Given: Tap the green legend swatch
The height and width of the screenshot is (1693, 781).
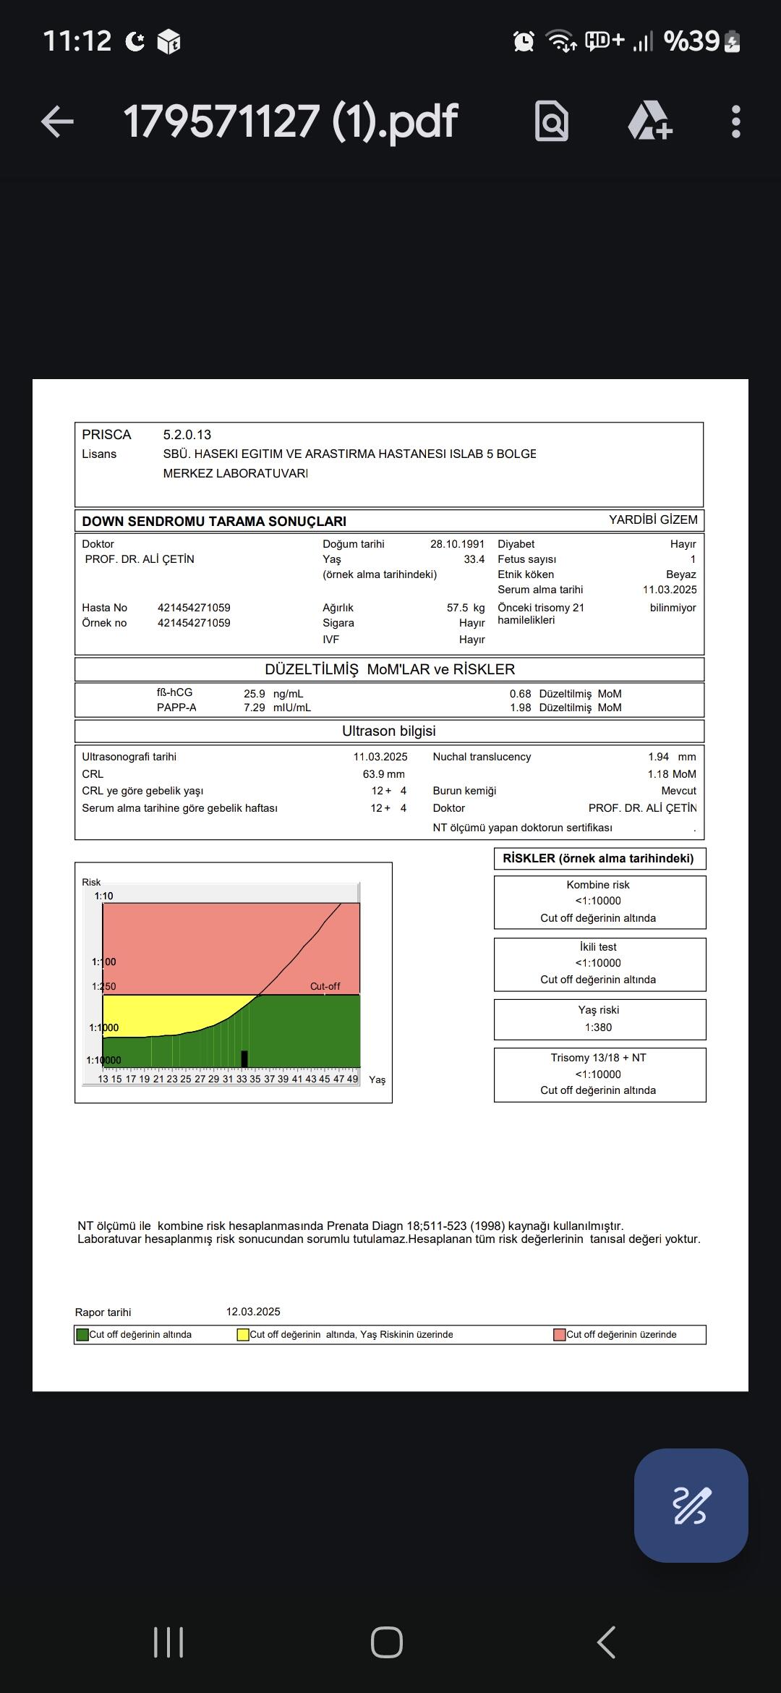Looking at the screenshot, I should coord(82,1334).
